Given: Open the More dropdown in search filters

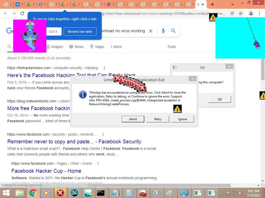Looking at the screenshot, I should tap(116, 47).
